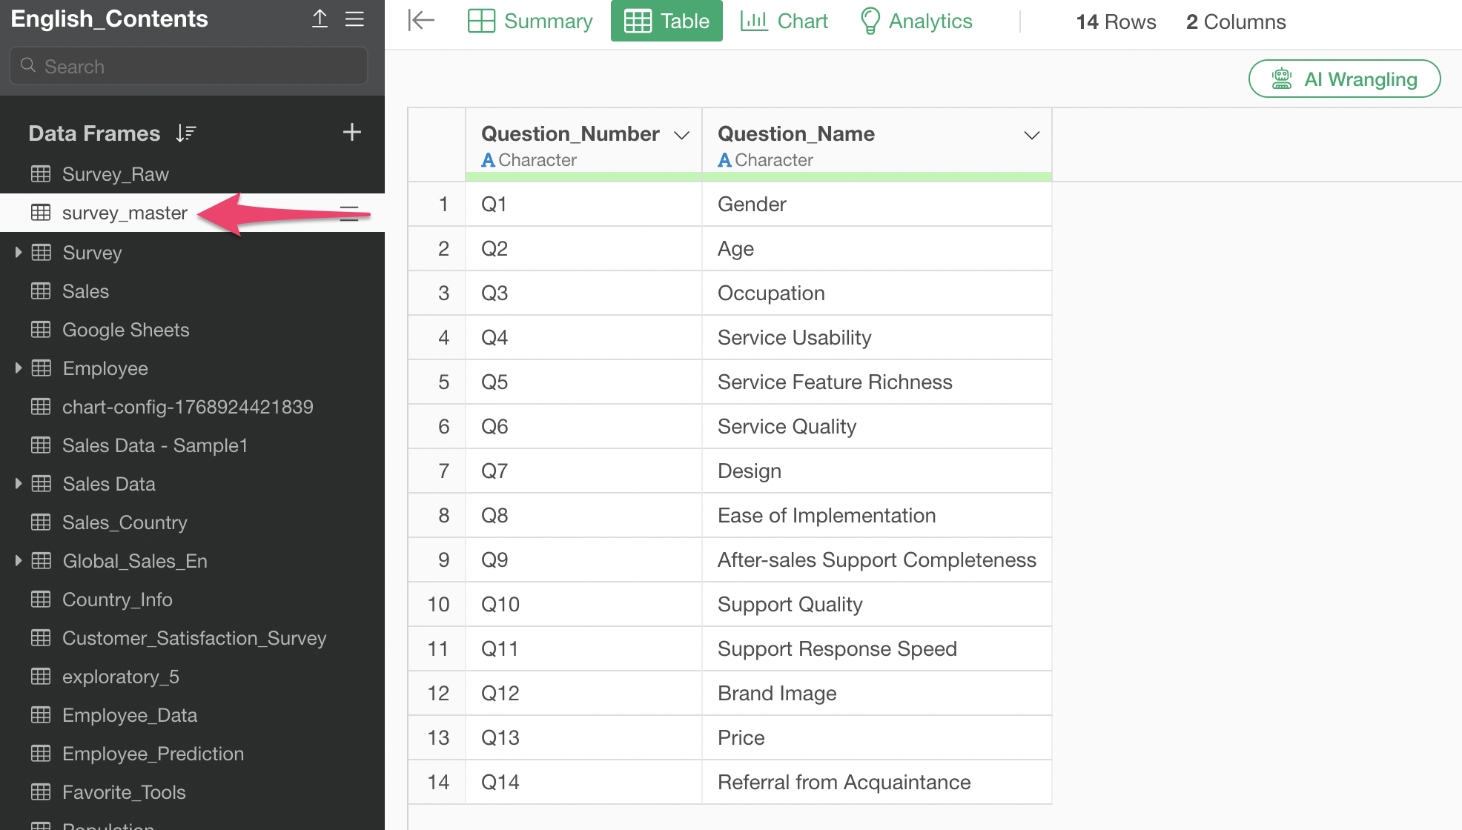1462x830 pixels.
Task: Click the project export upload icon
Action: coord(320,19)
